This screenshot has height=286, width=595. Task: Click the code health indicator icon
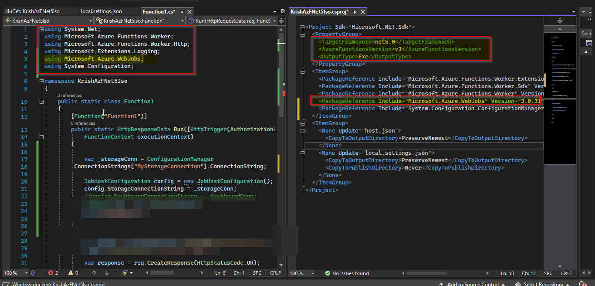click(33, 273)
